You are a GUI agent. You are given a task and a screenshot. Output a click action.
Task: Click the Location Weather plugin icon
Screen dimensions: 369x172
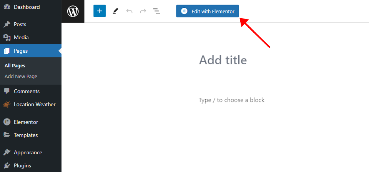[x=7, y=105]
